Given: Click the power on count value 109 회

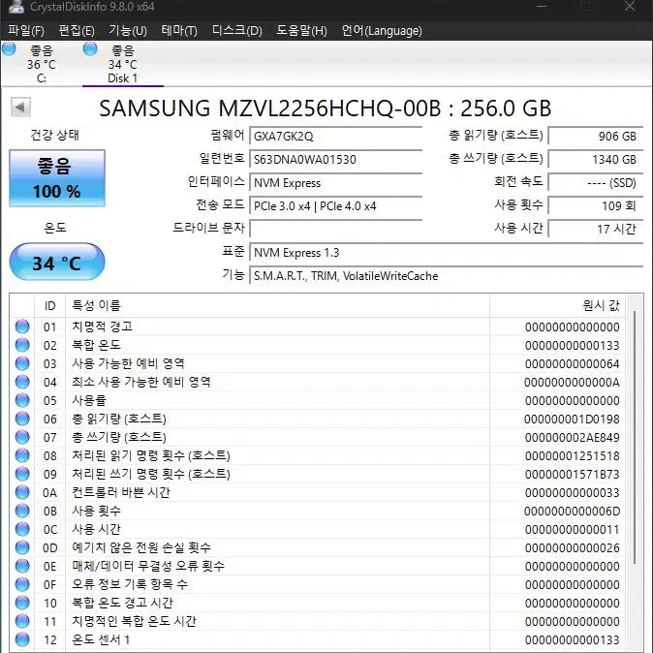Looking at the screenshot, I should click(x=596, y=205).
